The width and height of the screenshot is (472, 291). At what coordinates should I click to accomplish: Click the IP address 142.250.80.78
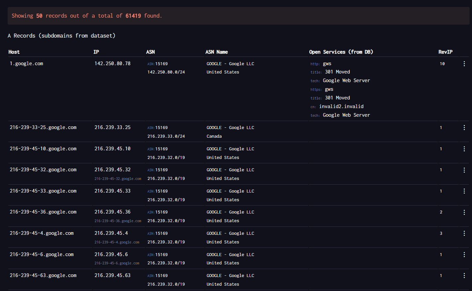pyautogui.click(x=113, y=64)
